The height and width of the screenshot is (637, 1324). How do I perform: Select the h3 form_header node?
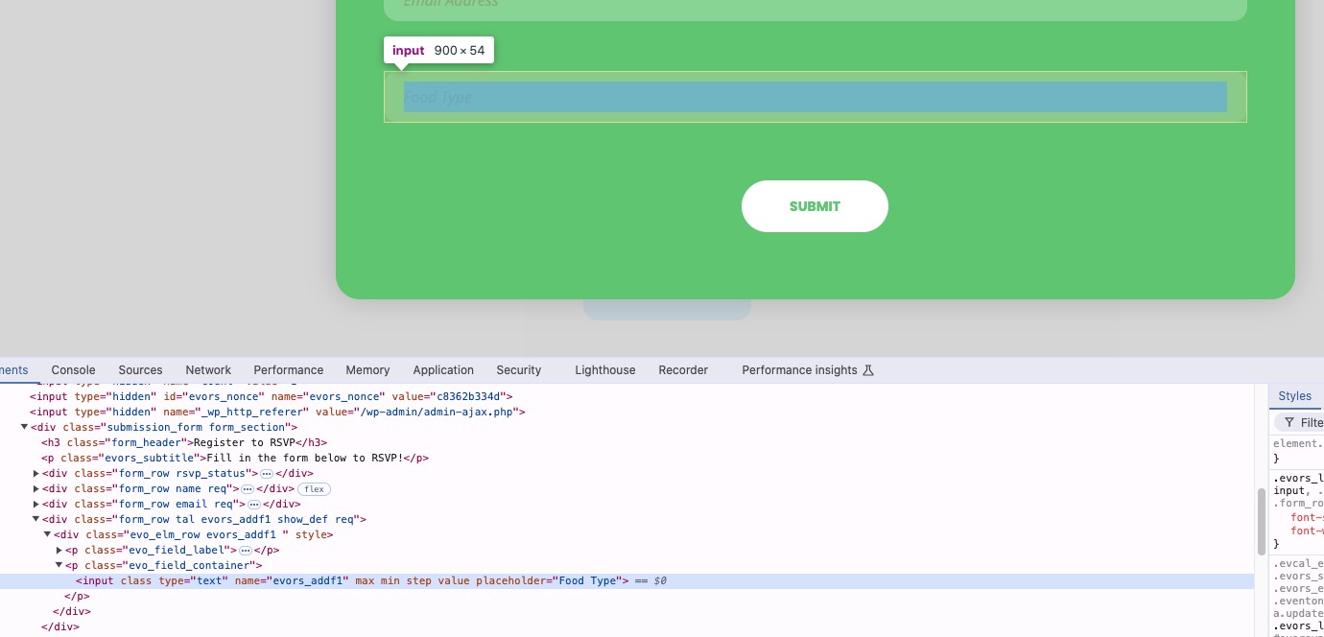(x=184, y=442)
